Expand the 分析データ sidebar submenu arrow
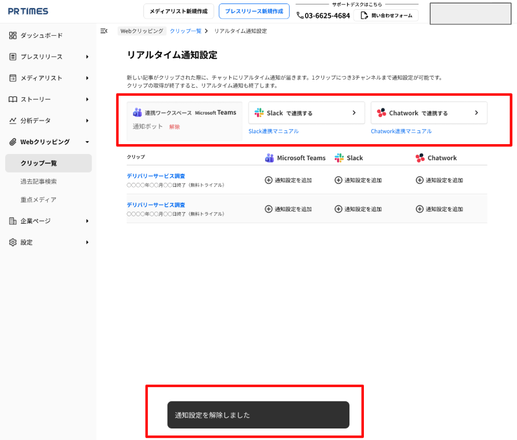Viewport: 517px width, 440px height. (87, 121)
